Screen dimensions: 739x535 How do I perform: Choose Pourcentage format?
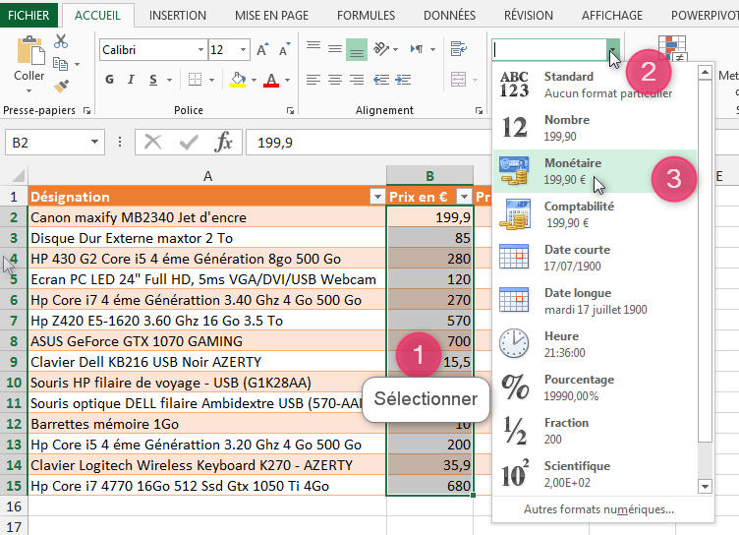coord(595,387)
